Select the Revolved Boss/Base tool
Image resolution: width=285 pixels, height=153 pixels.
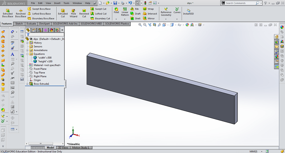(x=20, y=13)
